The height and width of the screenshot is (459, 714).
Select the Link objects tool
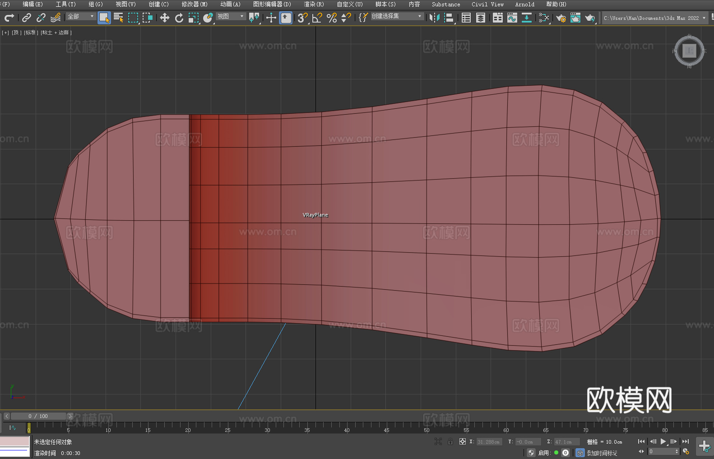27,18
